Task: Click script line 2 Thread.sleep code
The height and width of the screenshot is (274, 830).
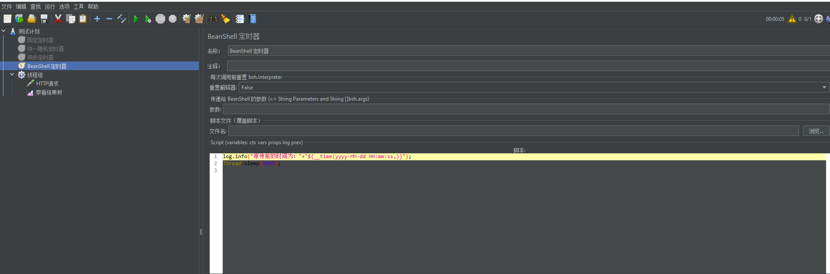Action: (252, 163)
